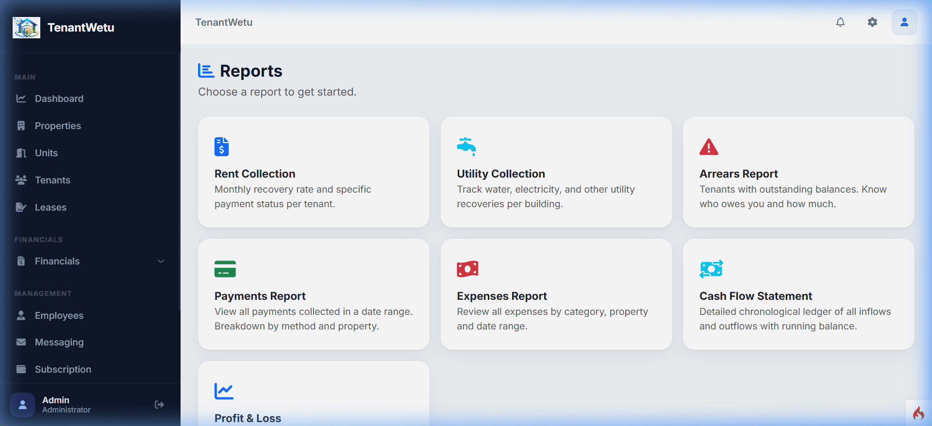Click the Units door icon in sidebar
This screenshot has width=932, height=426.
[21, 153]
